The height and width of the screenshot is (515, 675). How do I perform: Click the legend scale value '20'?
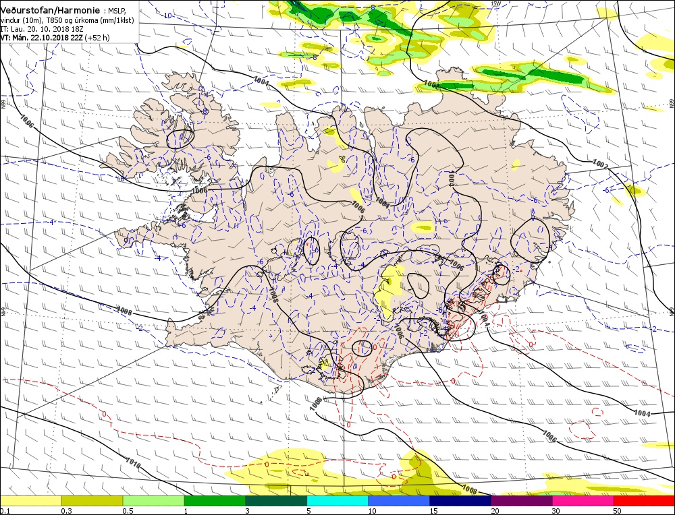point(495,511)
